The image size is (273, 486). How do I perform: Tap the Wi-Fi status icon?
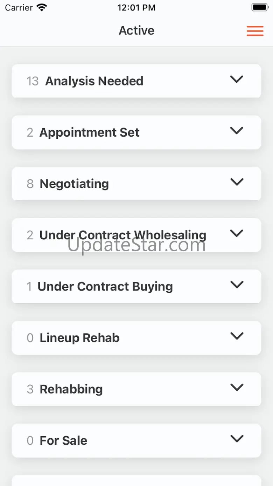(x=42, y=7)
